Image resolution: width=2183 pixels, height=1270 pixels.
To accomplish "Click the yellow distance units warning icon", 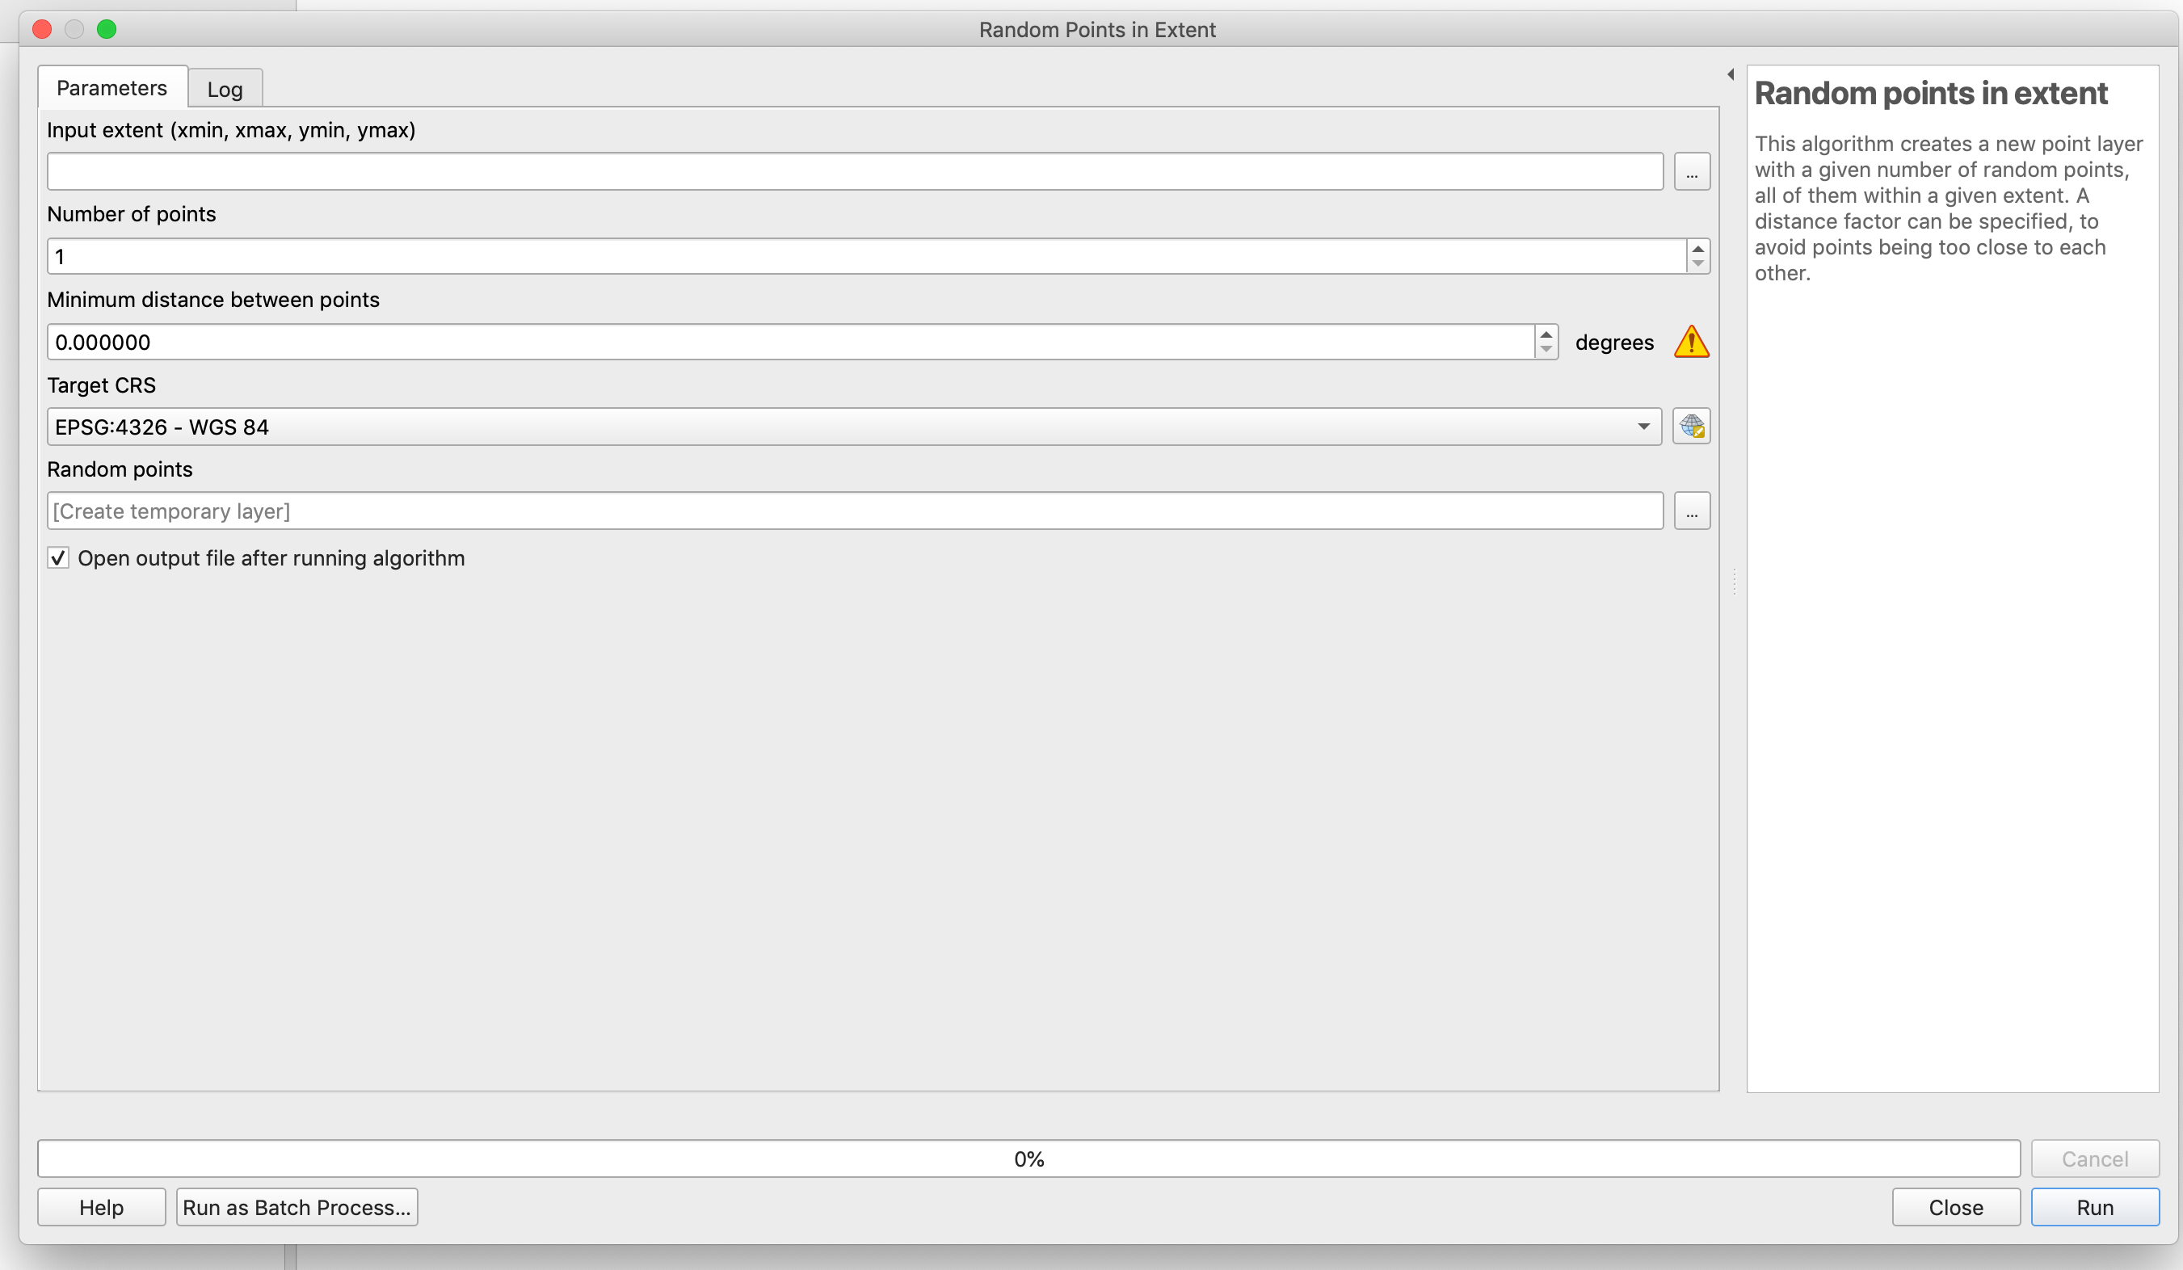I will pyautogui.click(x=1691, y=341).
